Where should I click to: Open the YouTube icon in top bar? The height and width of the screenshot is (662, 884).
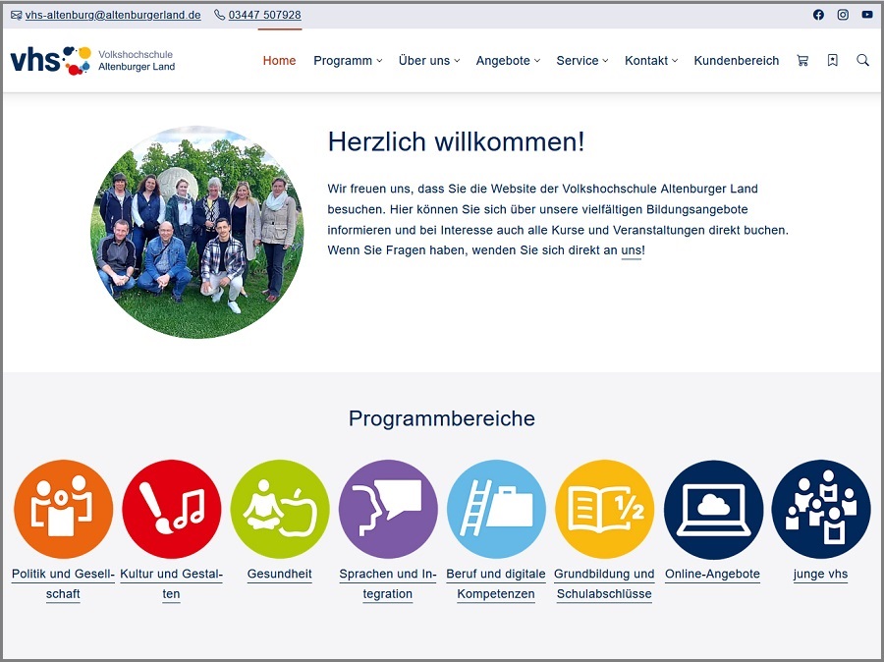(867, 15)
